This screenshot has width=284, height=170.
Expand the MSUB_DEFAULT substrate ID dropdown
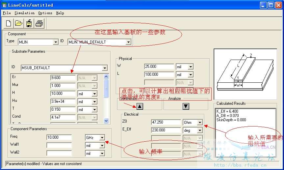point(105,68)
